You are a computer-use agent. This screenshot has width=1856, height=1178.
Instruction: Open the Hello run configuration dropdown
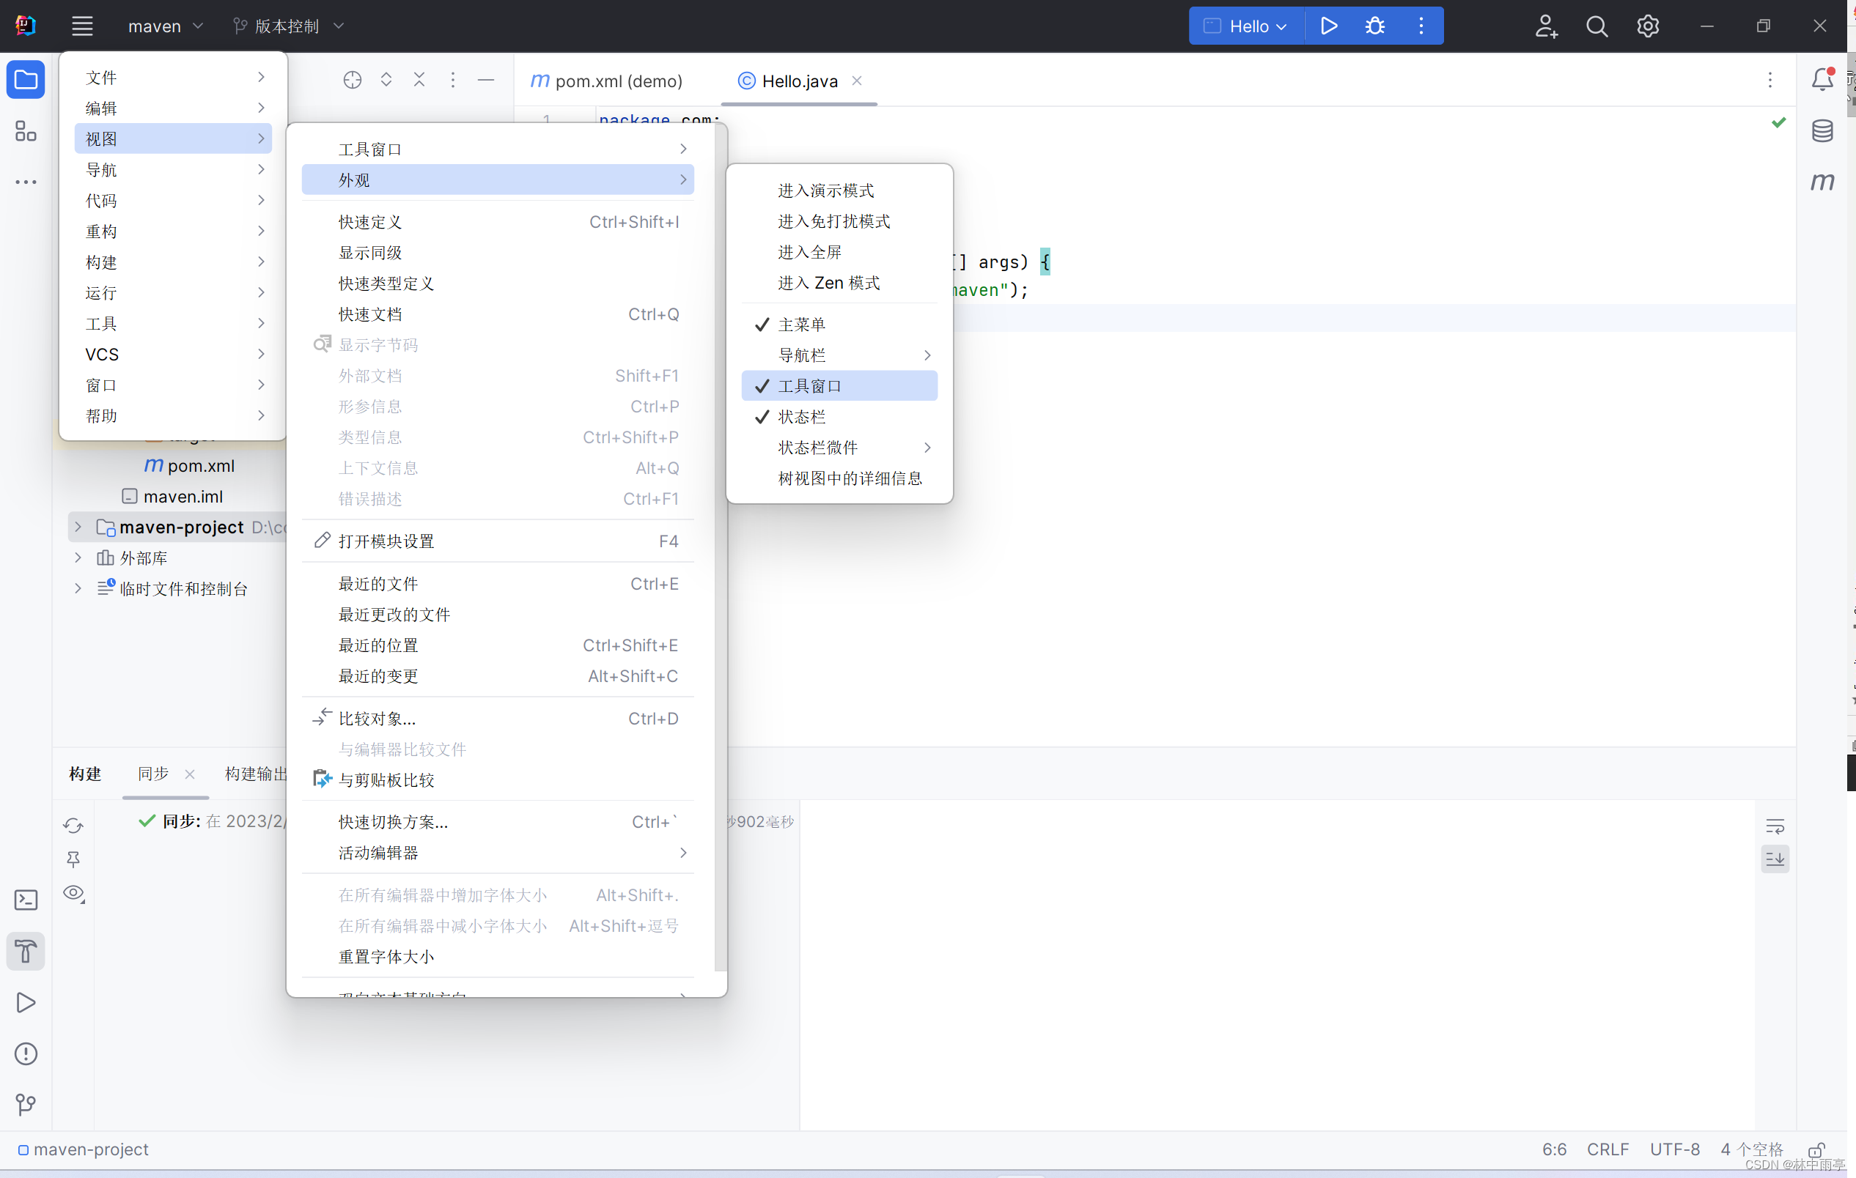tap(1245, 26)
